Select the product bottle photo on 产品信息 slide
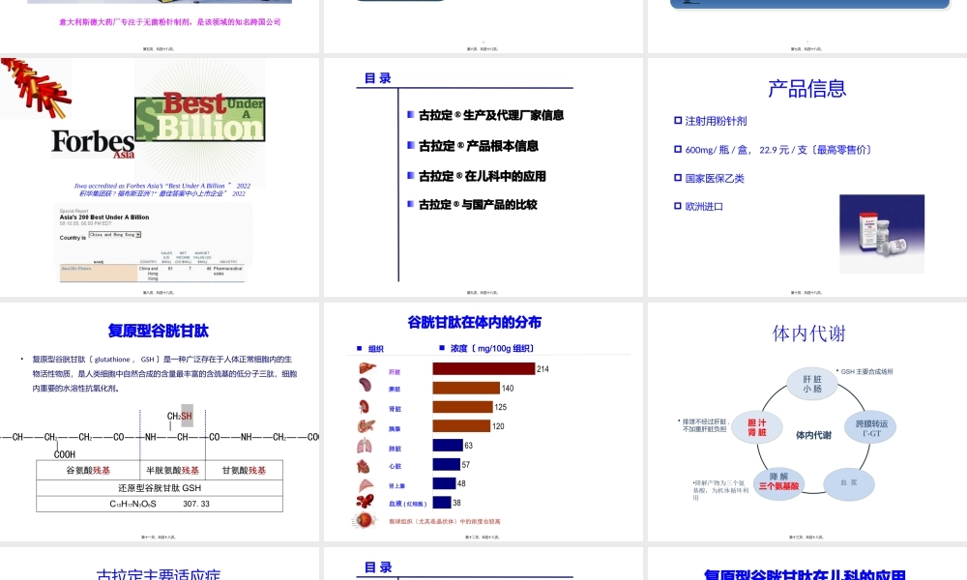The image size is (967, 580). 881,233
